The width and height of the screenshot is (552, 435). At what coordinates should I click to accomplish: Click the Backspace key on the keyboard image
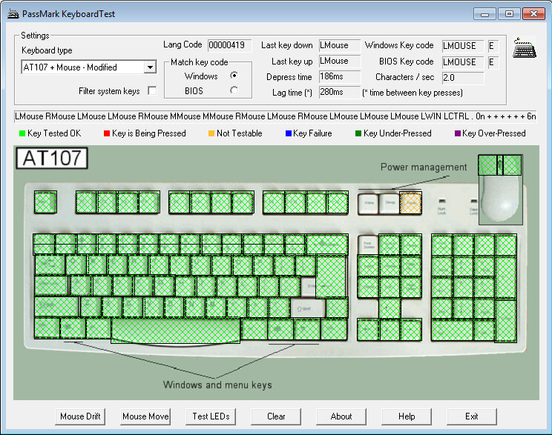tap(327, 244)
